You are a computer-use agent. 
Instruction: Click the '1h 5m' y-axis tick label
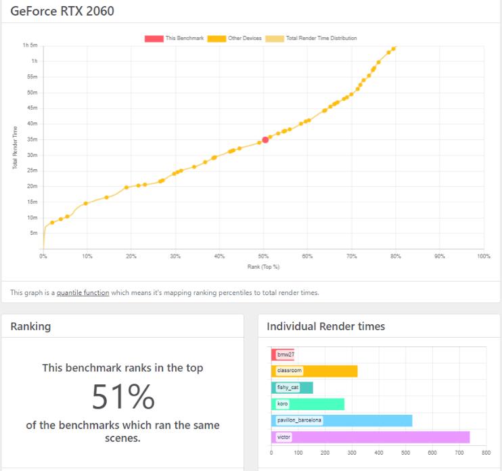(x=30, y=45)
